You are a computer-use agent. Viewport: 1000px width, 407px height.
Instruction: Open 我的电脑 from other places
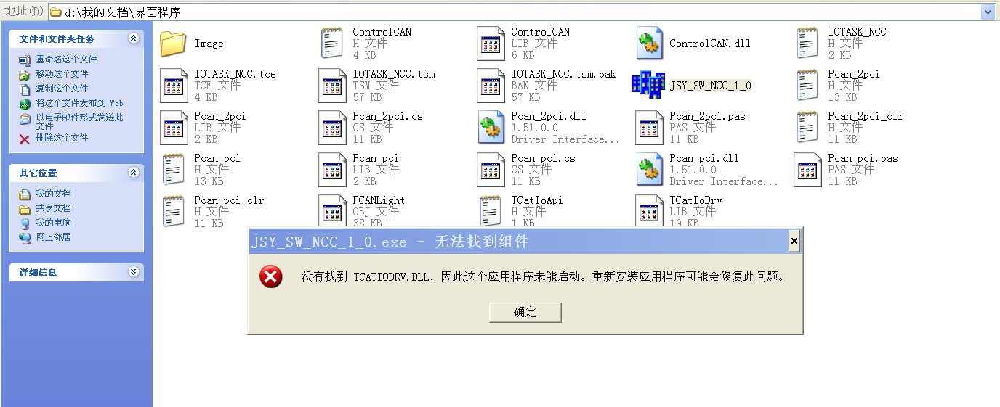[53, 223]
